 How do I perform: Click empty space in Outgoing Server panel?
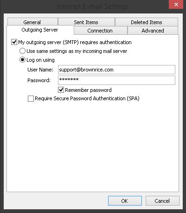tap(93, 145)
